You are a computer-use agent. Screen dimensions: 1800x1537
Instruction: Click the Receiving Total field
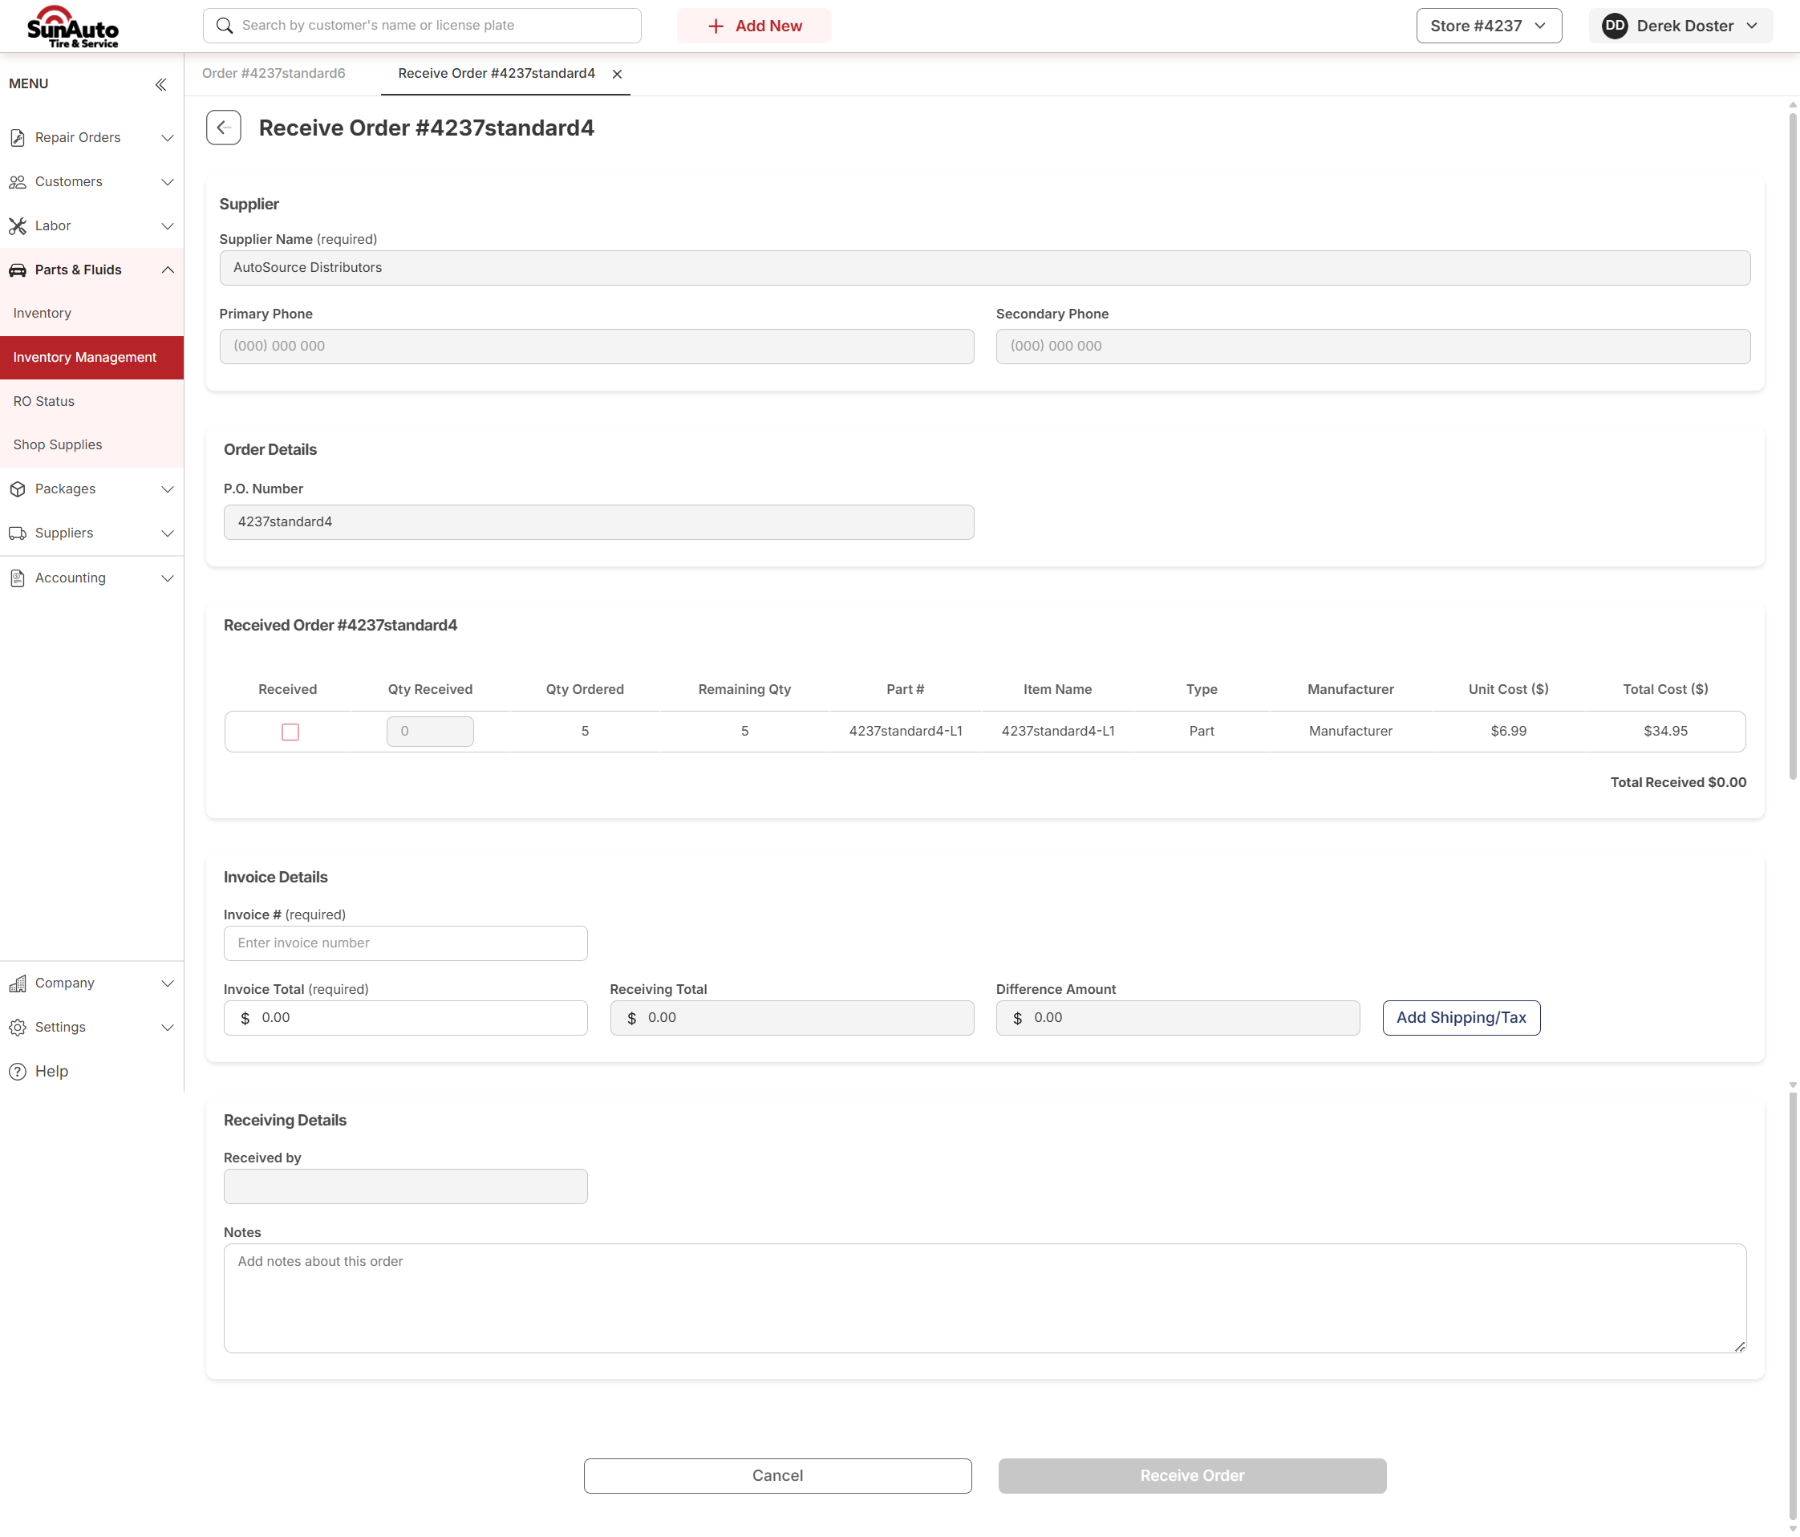(792, 1017)
